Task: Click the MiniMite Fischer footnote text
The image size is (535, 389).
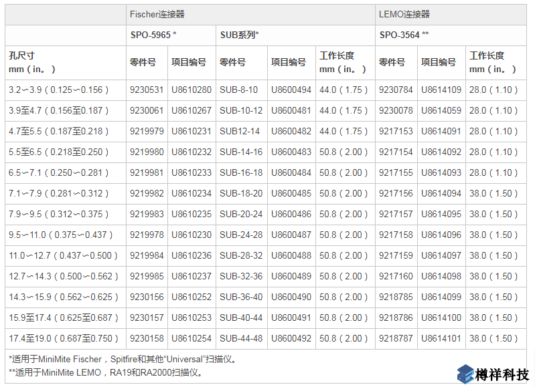Action: click(122, 359)
